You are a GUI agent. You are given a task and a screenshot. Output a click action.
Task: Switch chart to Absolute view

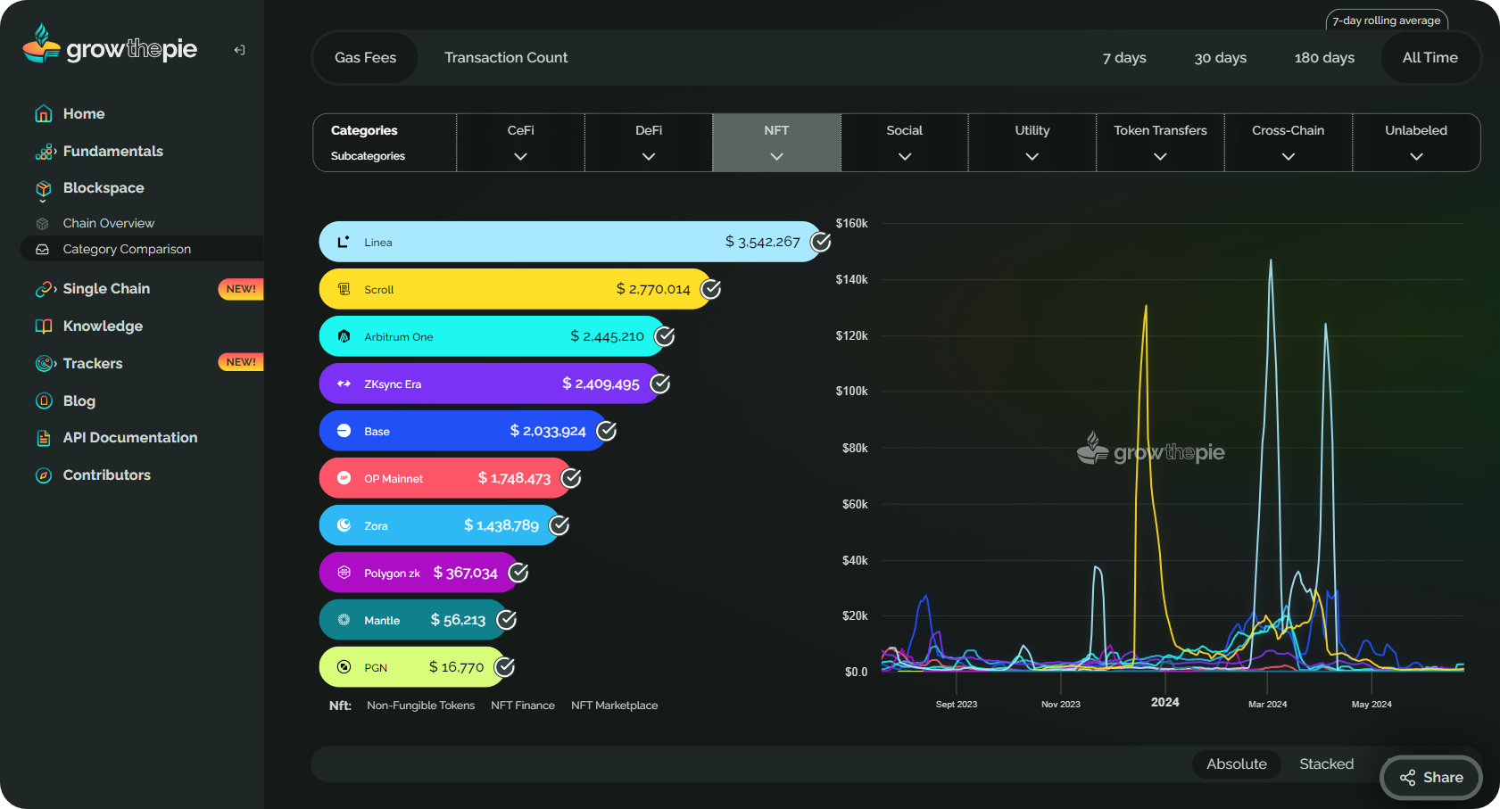click(x=1237, y=764)
